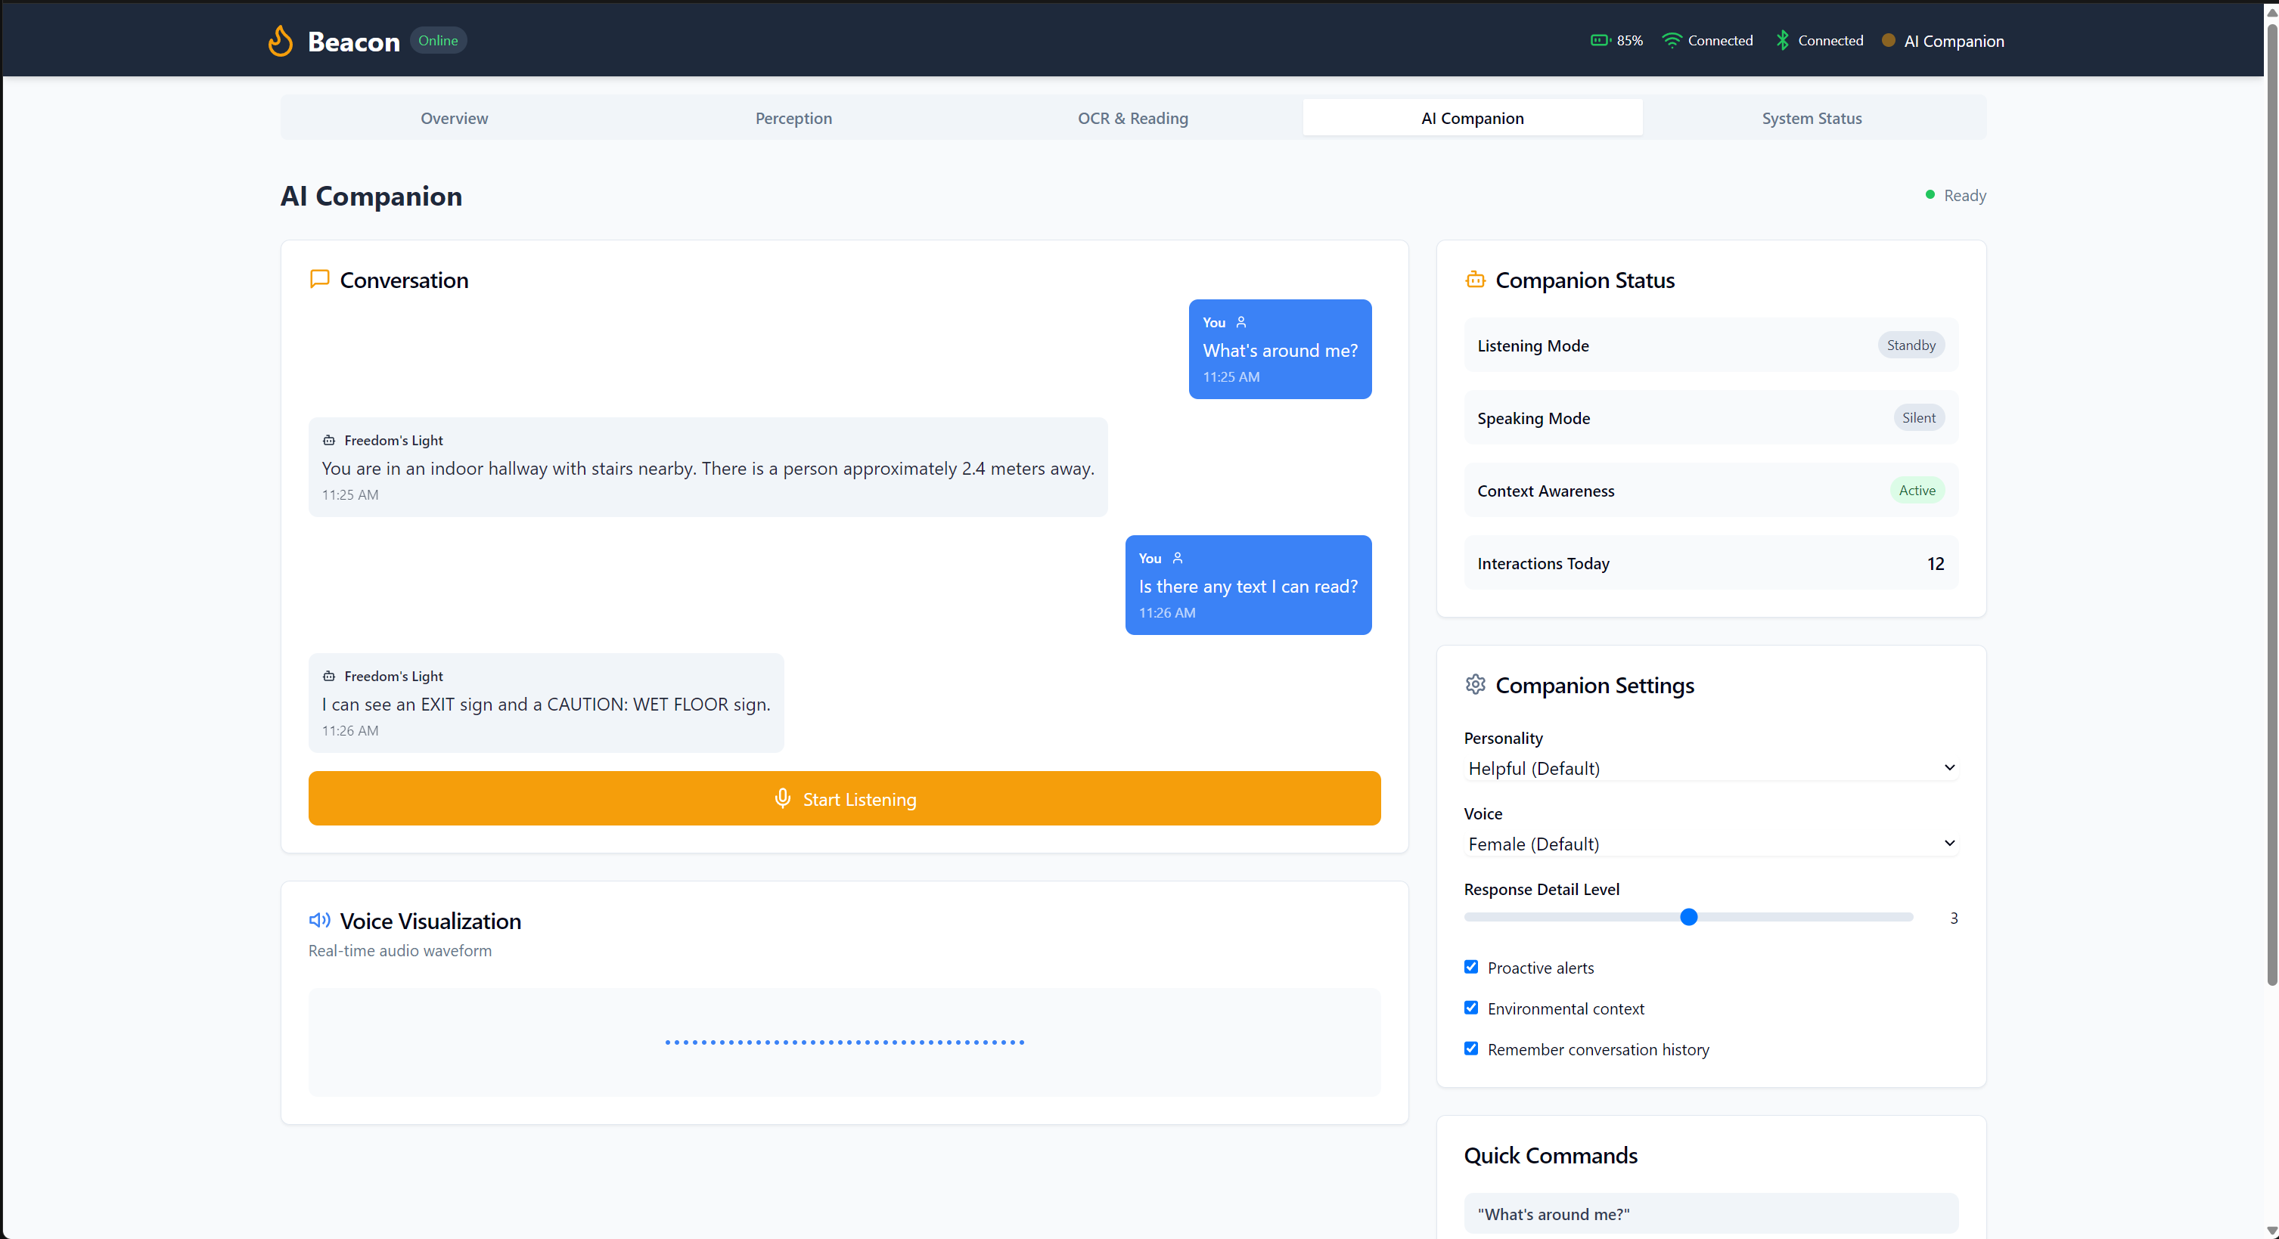The image size is (2279, 1239).
Task: Click the Interactions Today value "12"
Action: coord(1935,563)
